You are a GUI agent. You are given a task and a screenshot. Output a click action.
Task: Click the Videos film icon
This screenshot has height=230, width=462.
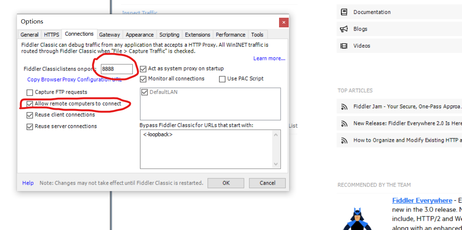[344, 45]
